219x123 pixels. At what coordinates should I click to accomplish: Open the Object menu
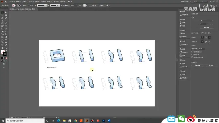(25, 2)
